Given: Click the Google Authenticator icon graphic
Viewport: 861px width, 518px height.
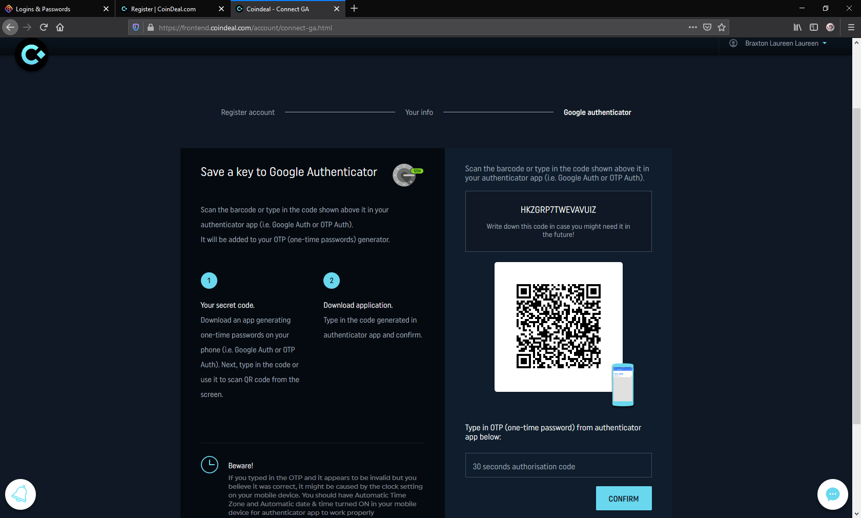Looking at the screenshot, I should [x=407, y=175].
